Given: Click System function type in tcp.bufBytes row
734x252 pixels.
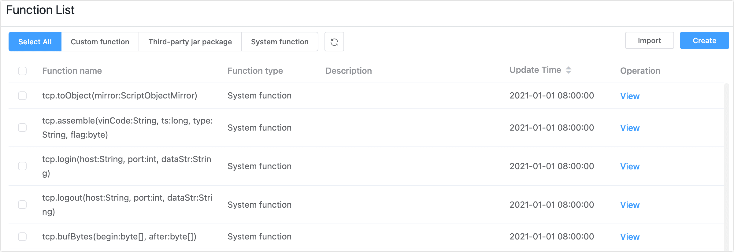Looking at the screenshot, I should pos(259,236).
